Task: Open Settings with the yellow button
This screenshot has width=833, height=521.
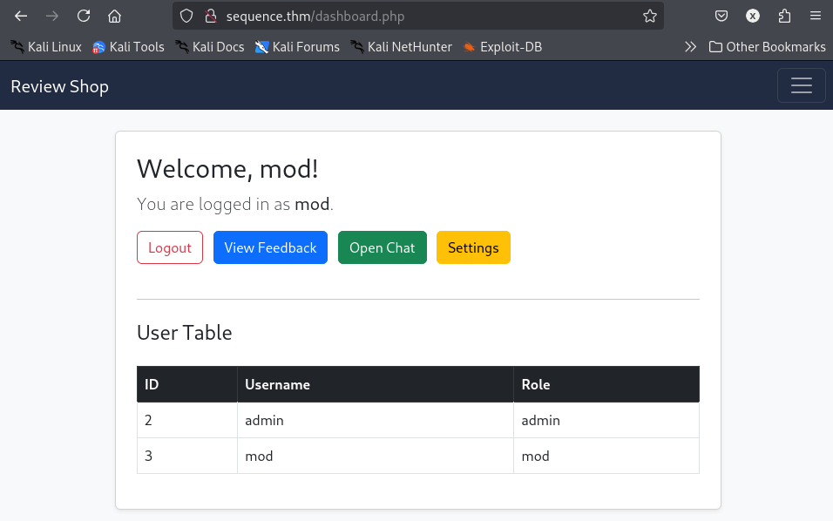Action: [x=473, y=247]
